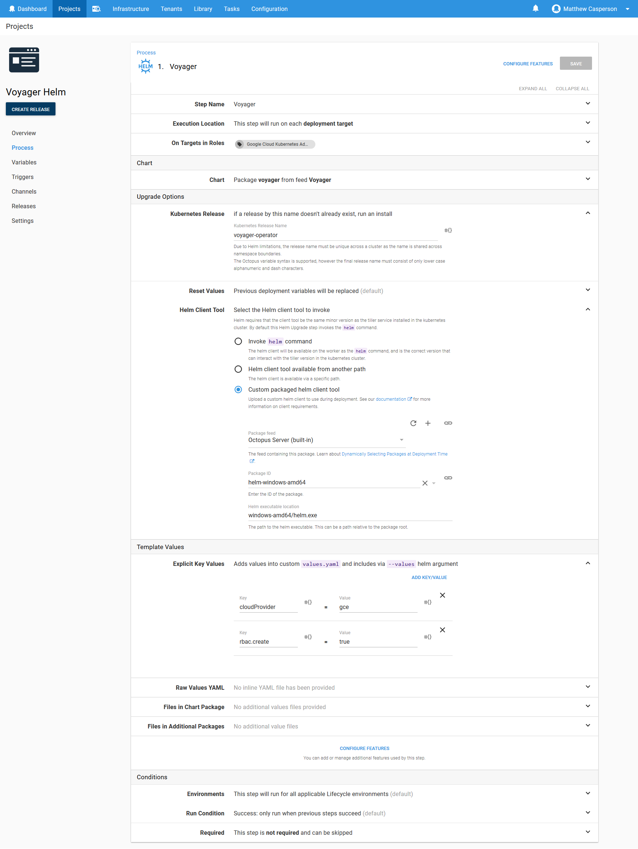This screenshot has height=849, width=638.
Task: Insert variable into Kubernetes Release Name
Action: pos(447,230)
